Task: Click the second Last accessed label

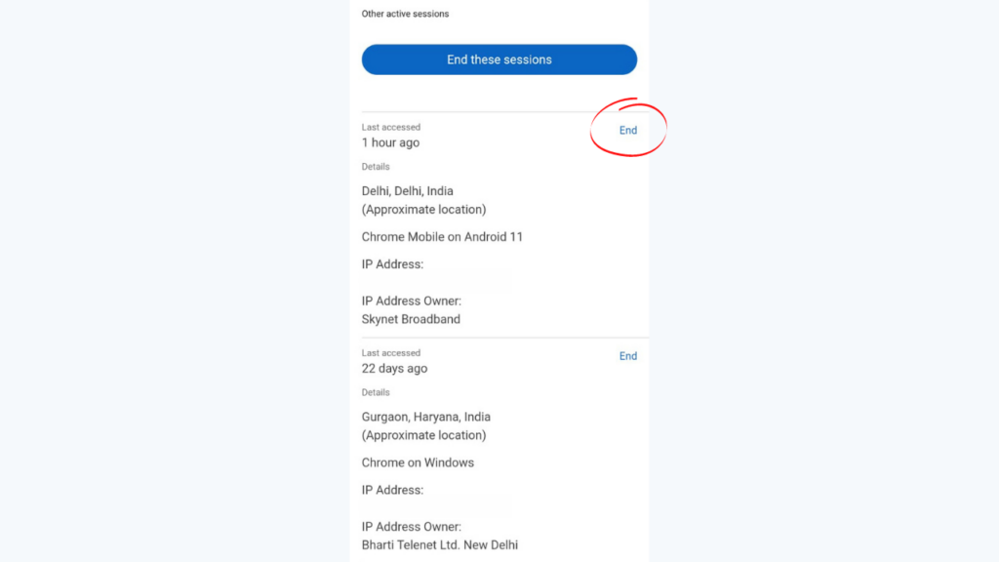Action: [x=390, y=352]
